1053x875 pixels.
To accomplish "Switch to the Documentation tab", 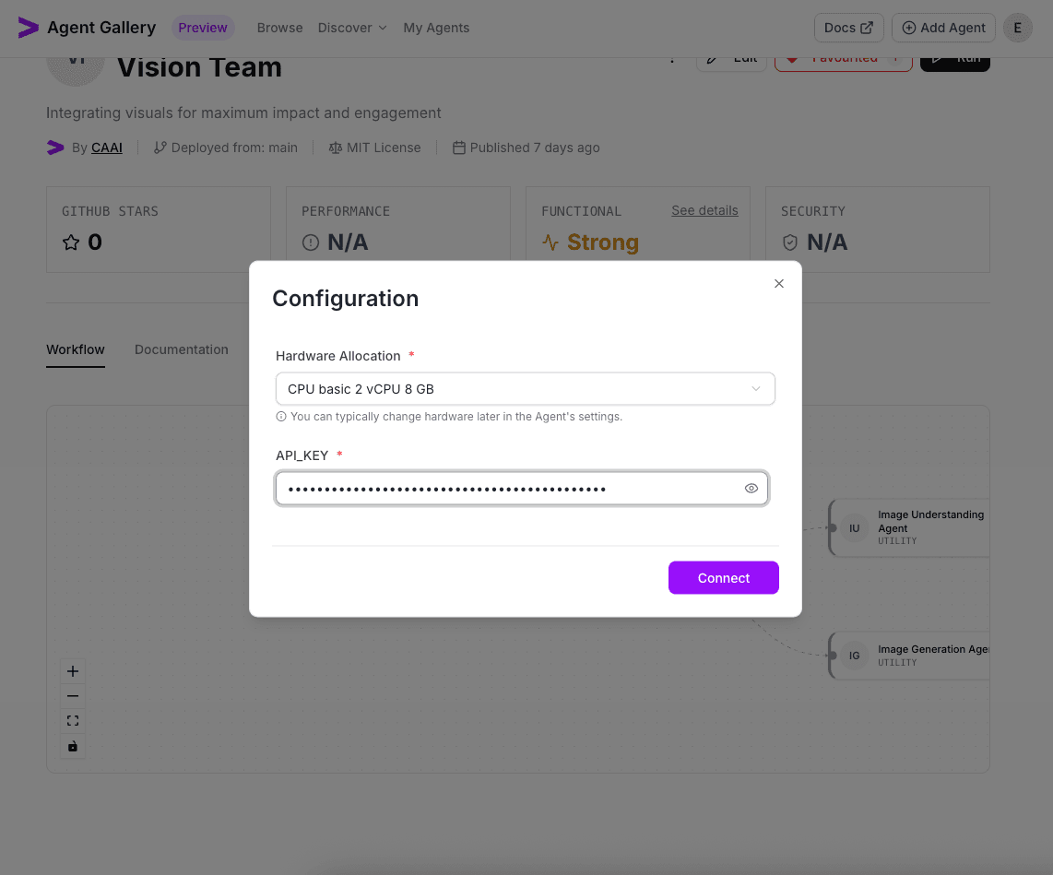I will 182,349.
